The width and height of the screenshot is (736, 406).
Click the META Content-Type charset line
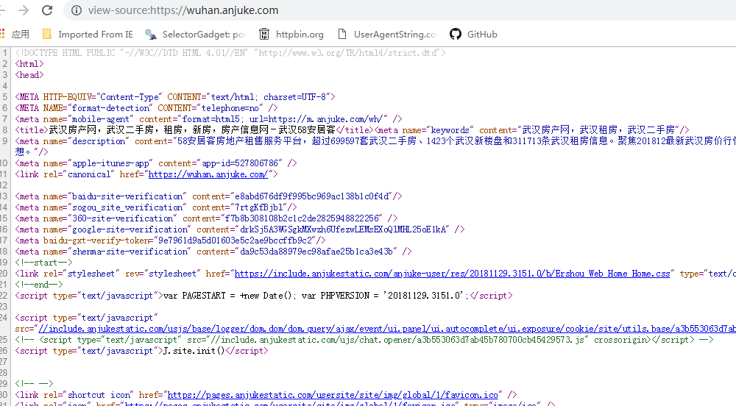[x=175, y=97]
